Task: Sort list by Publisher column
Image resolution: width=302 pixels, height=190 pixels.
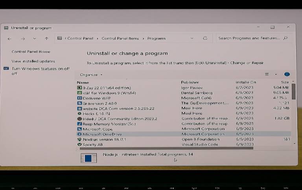Action: tap(190, 82)
